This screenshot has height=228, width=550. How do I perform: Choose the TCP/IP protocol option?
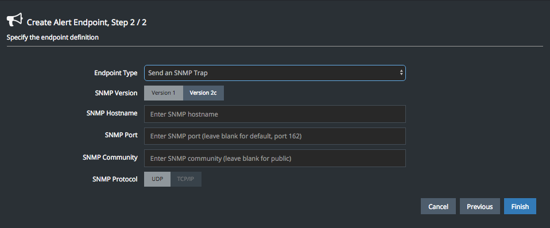point(186,179)
